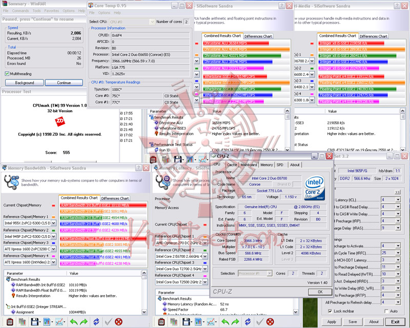Click the green back arrow in Memory Bandwidth
The width and height of the screenshot is (410, 328).
click(73, 321)
